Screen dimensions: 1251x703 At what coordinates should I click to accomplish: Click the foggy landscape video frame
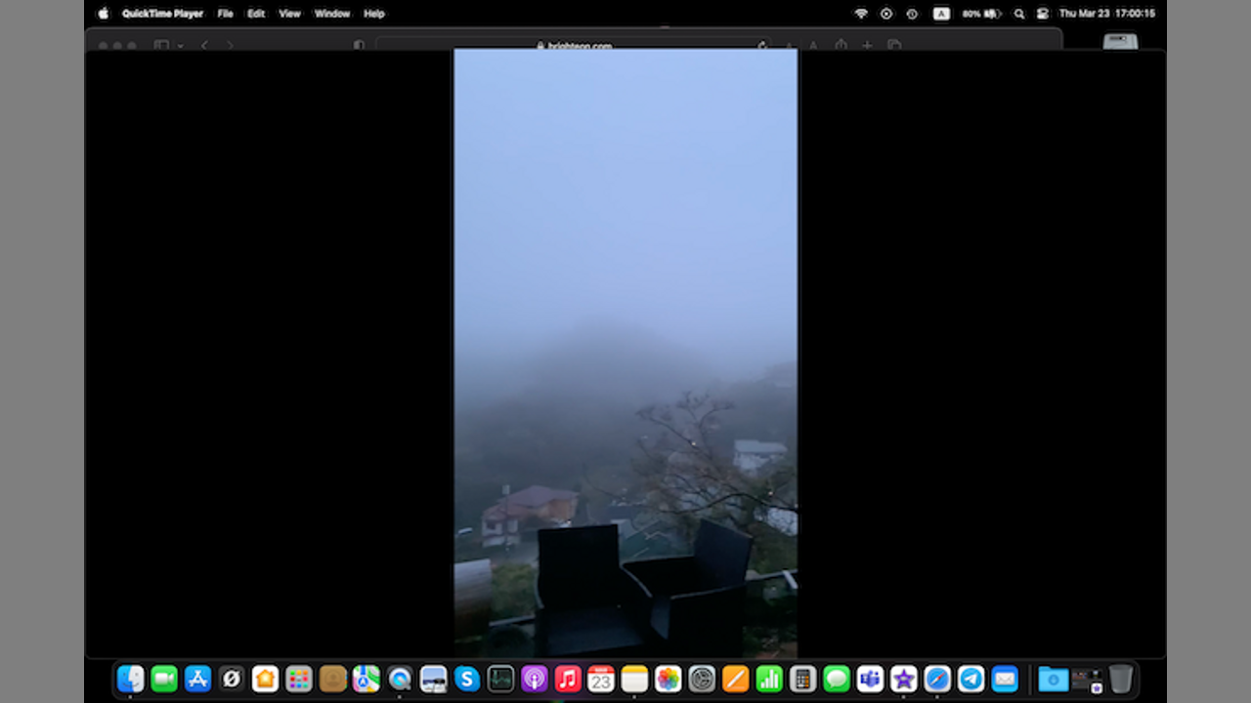(x=625, y=351)
